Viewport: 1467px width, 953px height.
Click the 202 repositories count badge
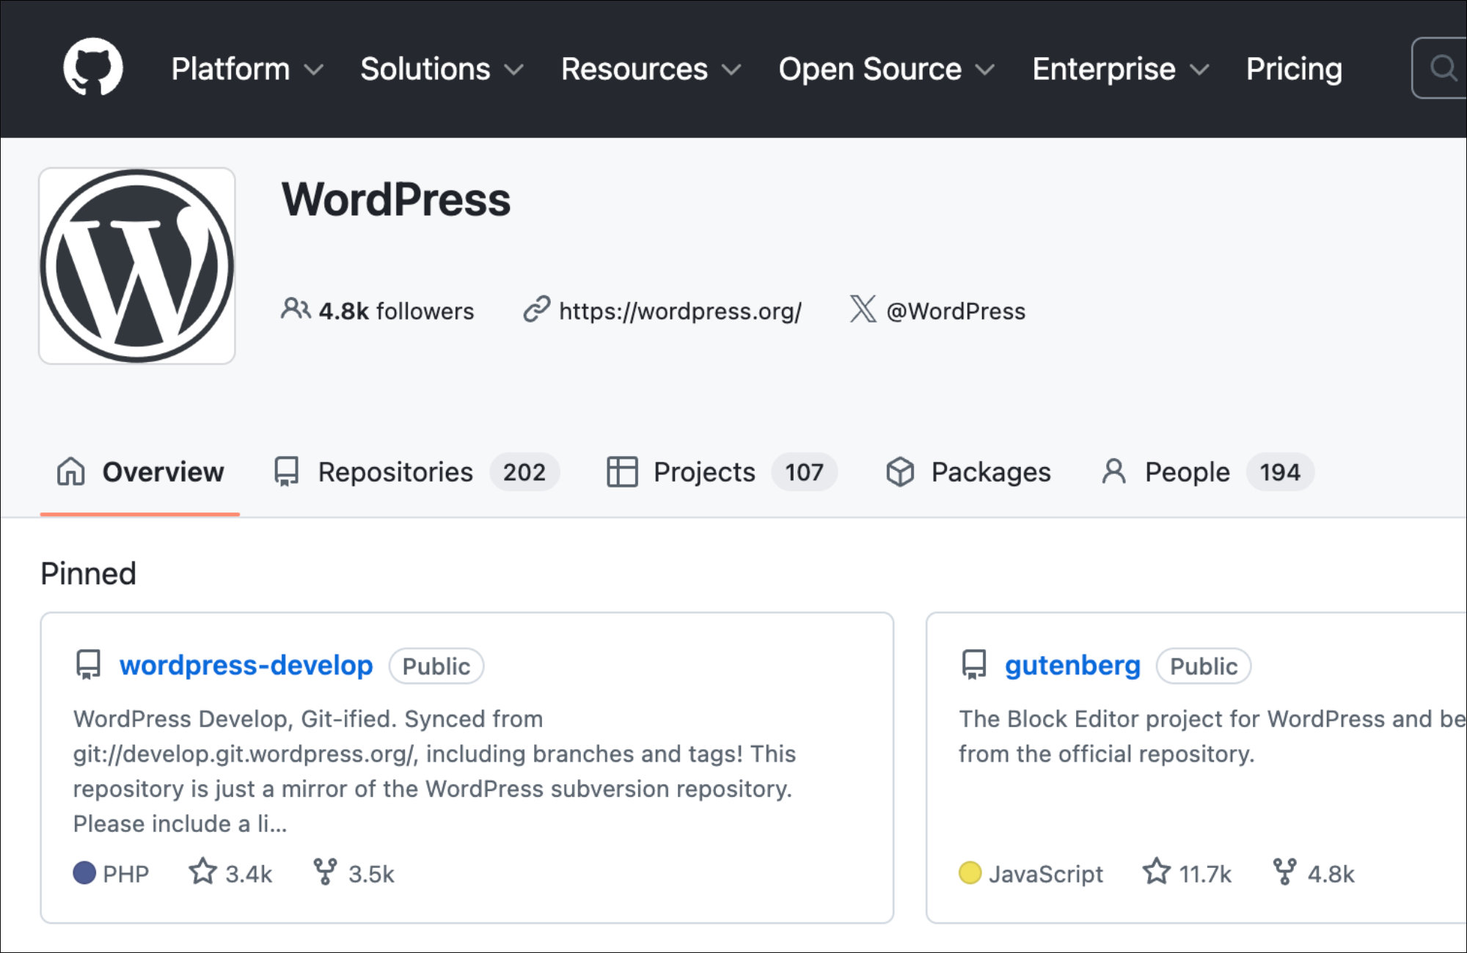524,472
